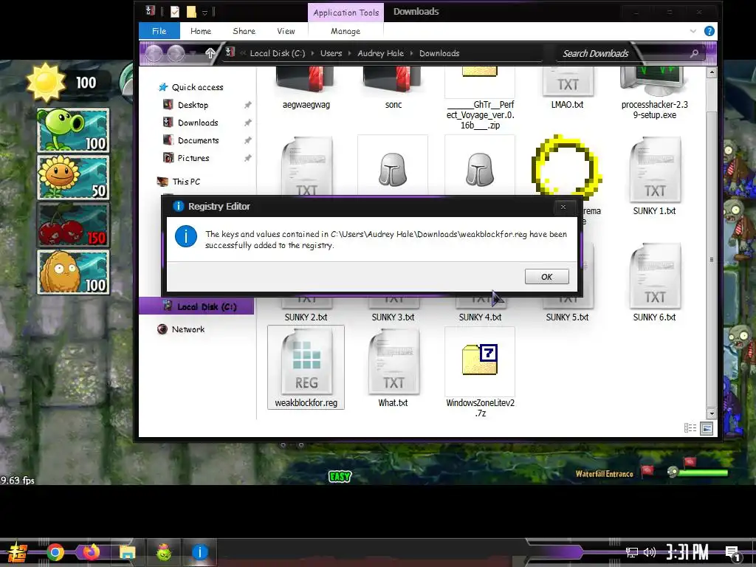Open Quick Access Toolbar customize dropdown

point(205,12)
